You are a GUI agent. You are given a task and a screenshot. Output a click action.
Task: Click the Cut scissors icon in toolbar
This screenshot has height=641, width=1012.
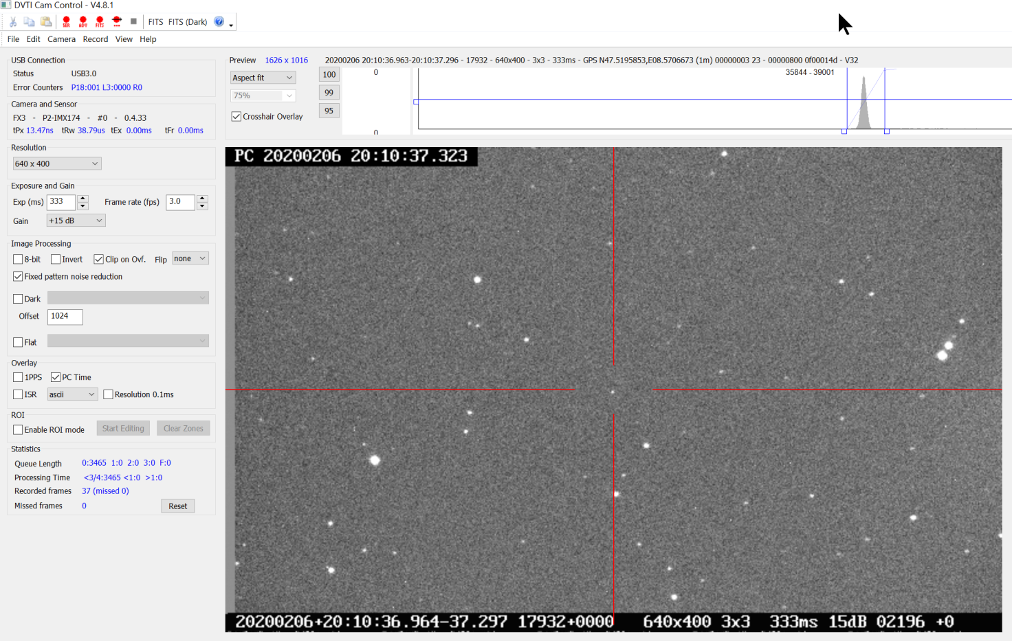pos(13,22)
